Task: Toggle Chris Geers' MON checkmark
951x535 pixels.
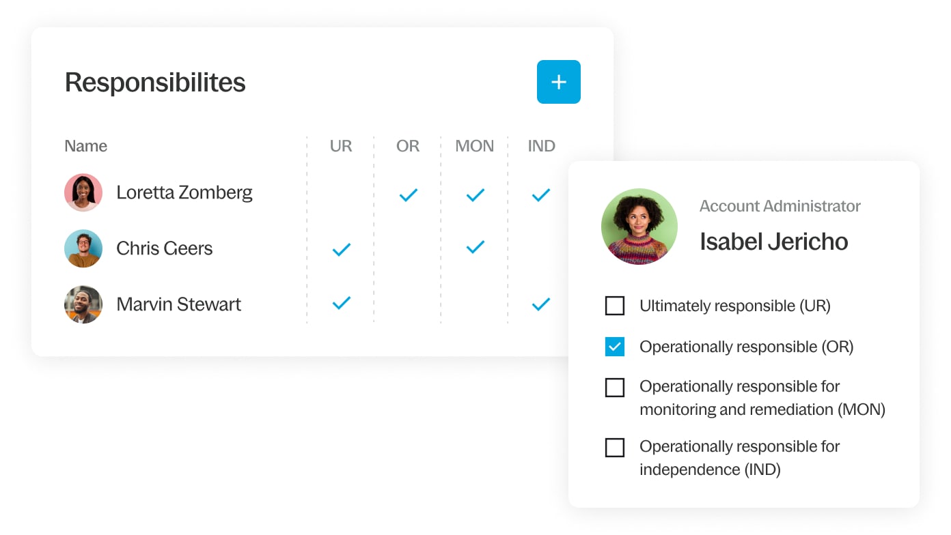Action: click(475, 247)
